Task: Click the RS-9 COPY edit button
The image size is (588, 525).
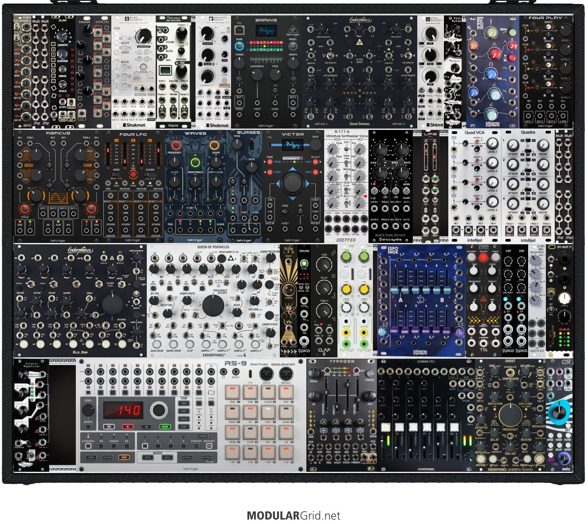Action: [x=184, y=411]
